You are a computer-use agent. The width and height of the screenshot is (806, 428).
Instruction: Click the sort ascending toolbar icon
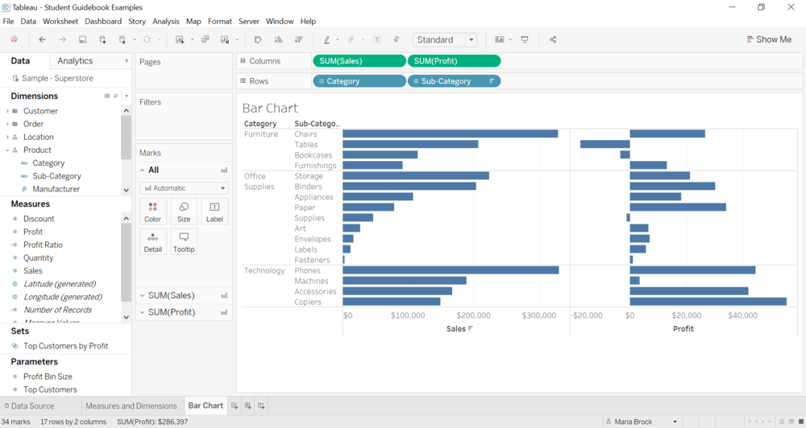(278, 39)
